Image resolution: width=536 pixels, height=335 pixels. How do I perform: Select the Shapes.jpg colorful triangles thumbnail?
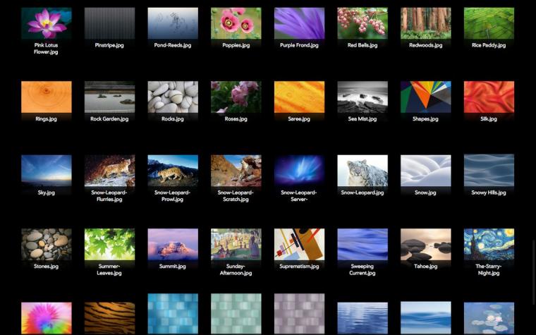click(425, 97)
